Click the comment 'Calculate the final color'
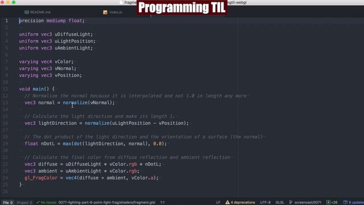This screenshot has width=364, height=205. click(x=127, y=157)
